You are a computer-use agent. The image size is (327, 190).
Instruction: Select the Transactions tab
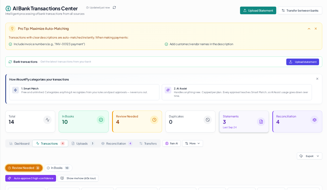[50, 144]
